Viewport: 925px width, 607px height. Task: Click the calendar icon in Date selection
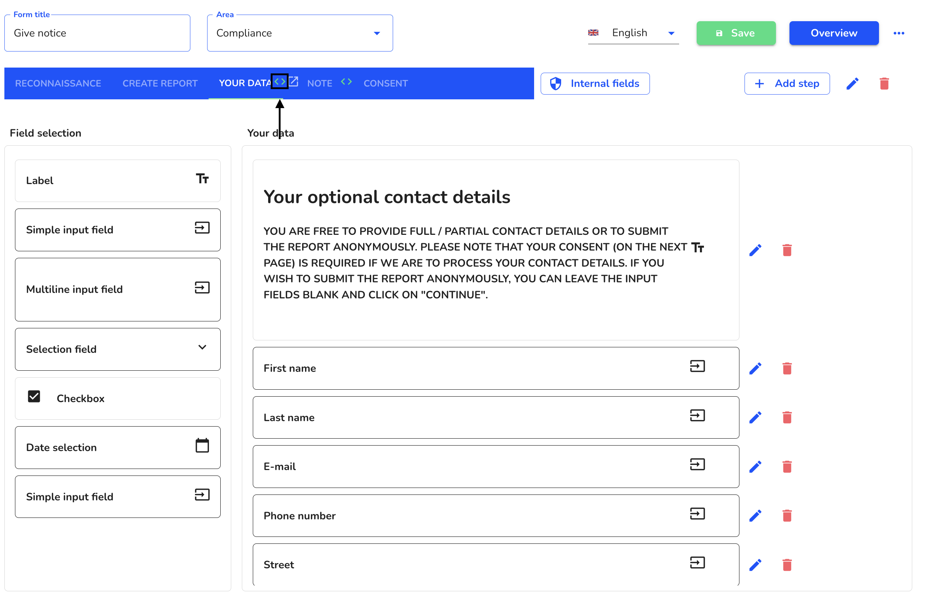pyautogui.click(x=202, y=445)
